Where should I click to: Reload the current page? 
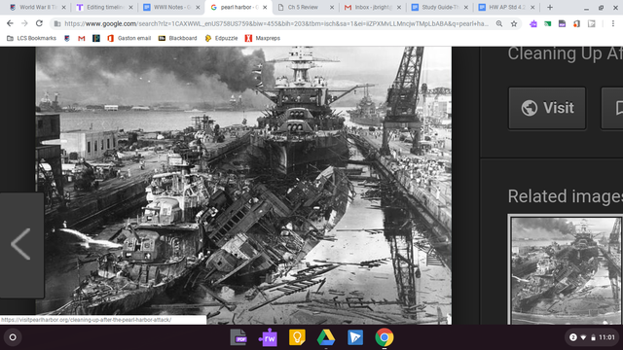pyautogui.click(x=39, y=23)
